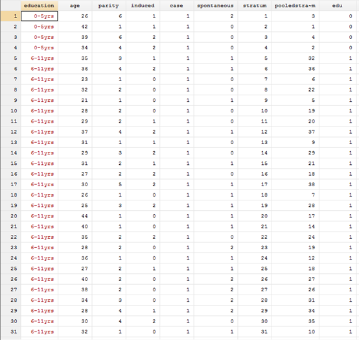
Task: Click age value 44 in row 20
Action: pyautogui.click(x=75, y=216)
